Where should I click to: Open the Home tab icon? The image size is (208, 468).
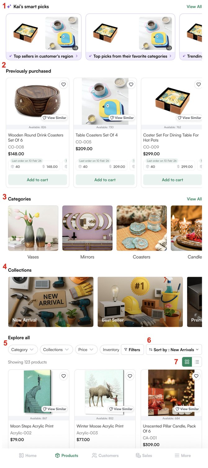coord(21,456)
